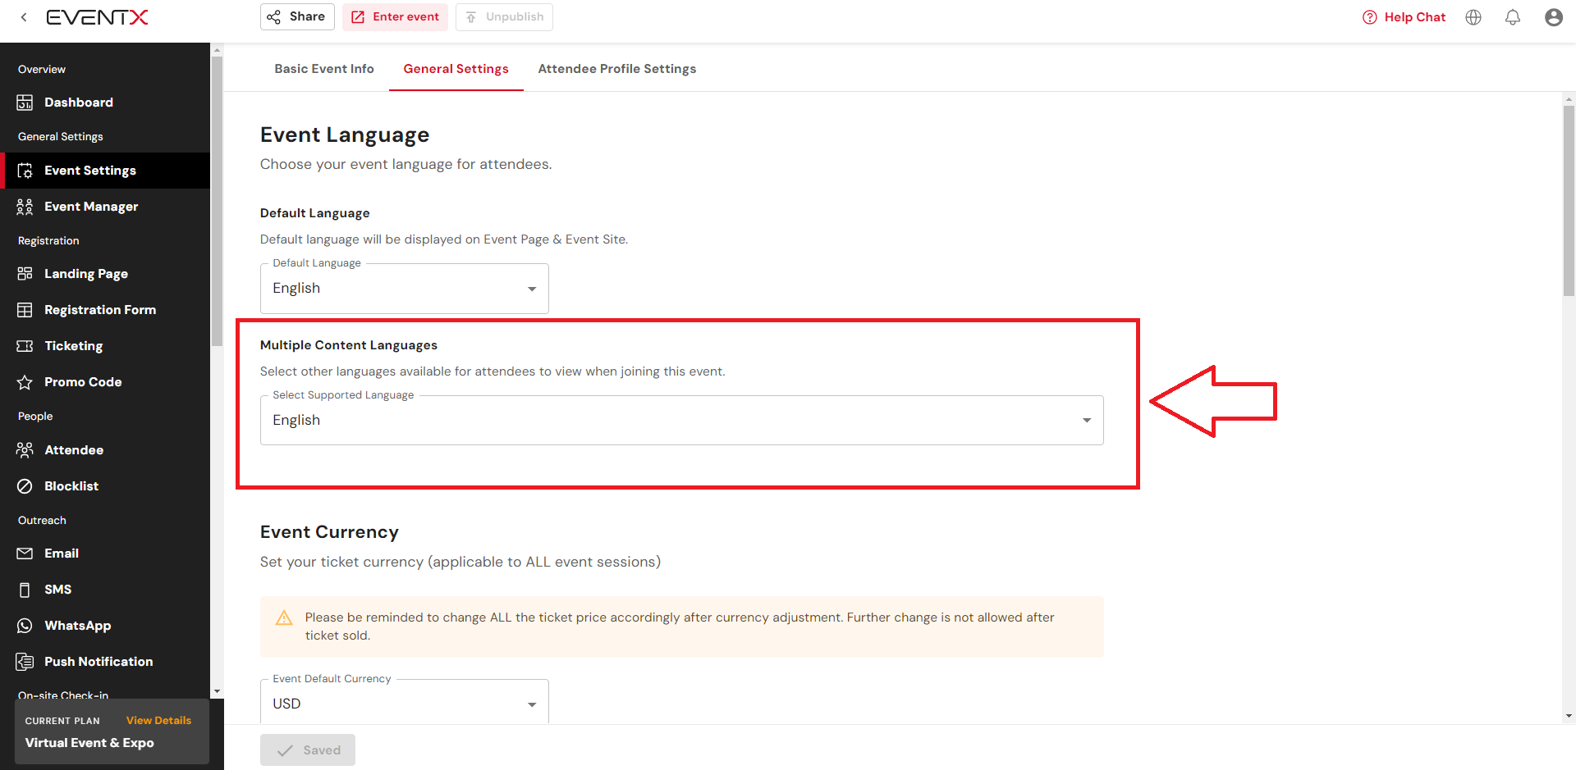
Task: Open the Event Default Currency dropdown
Action: [x=405, y=702]
